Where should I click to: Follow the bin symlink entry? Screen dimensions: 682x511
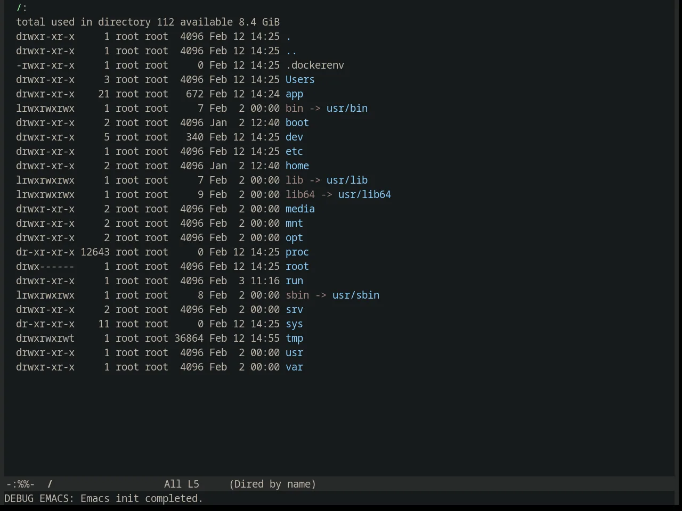(294, 108)
